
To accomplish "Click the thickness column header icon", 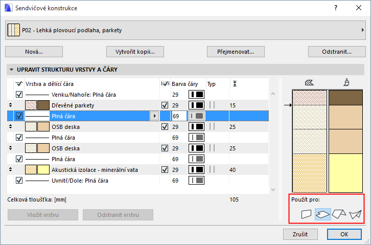I will click(235, 83).
